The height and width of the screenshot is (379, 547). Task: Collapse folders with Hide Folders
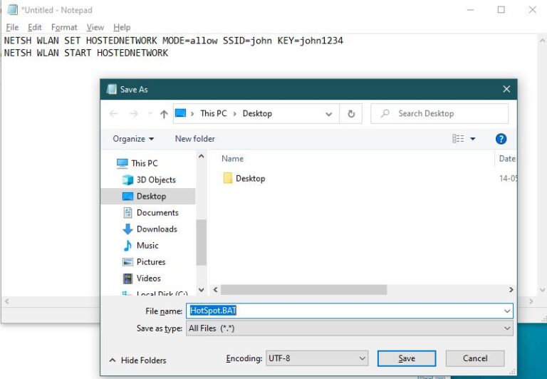pos(137,360)
